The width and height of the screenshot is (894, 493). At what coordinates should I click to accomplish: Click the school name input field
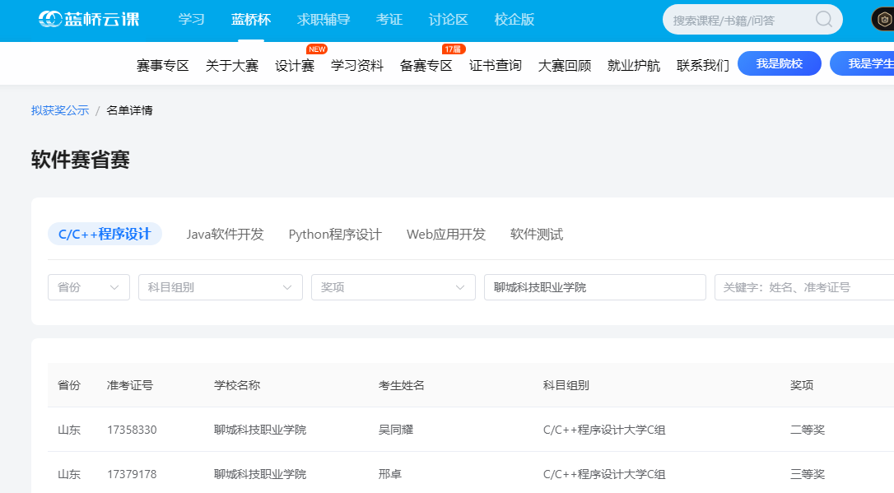point(594,287)
